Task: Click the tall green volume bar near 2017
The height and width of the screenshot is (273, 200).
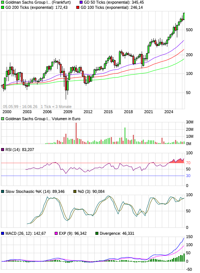Action: click(125, 136)
